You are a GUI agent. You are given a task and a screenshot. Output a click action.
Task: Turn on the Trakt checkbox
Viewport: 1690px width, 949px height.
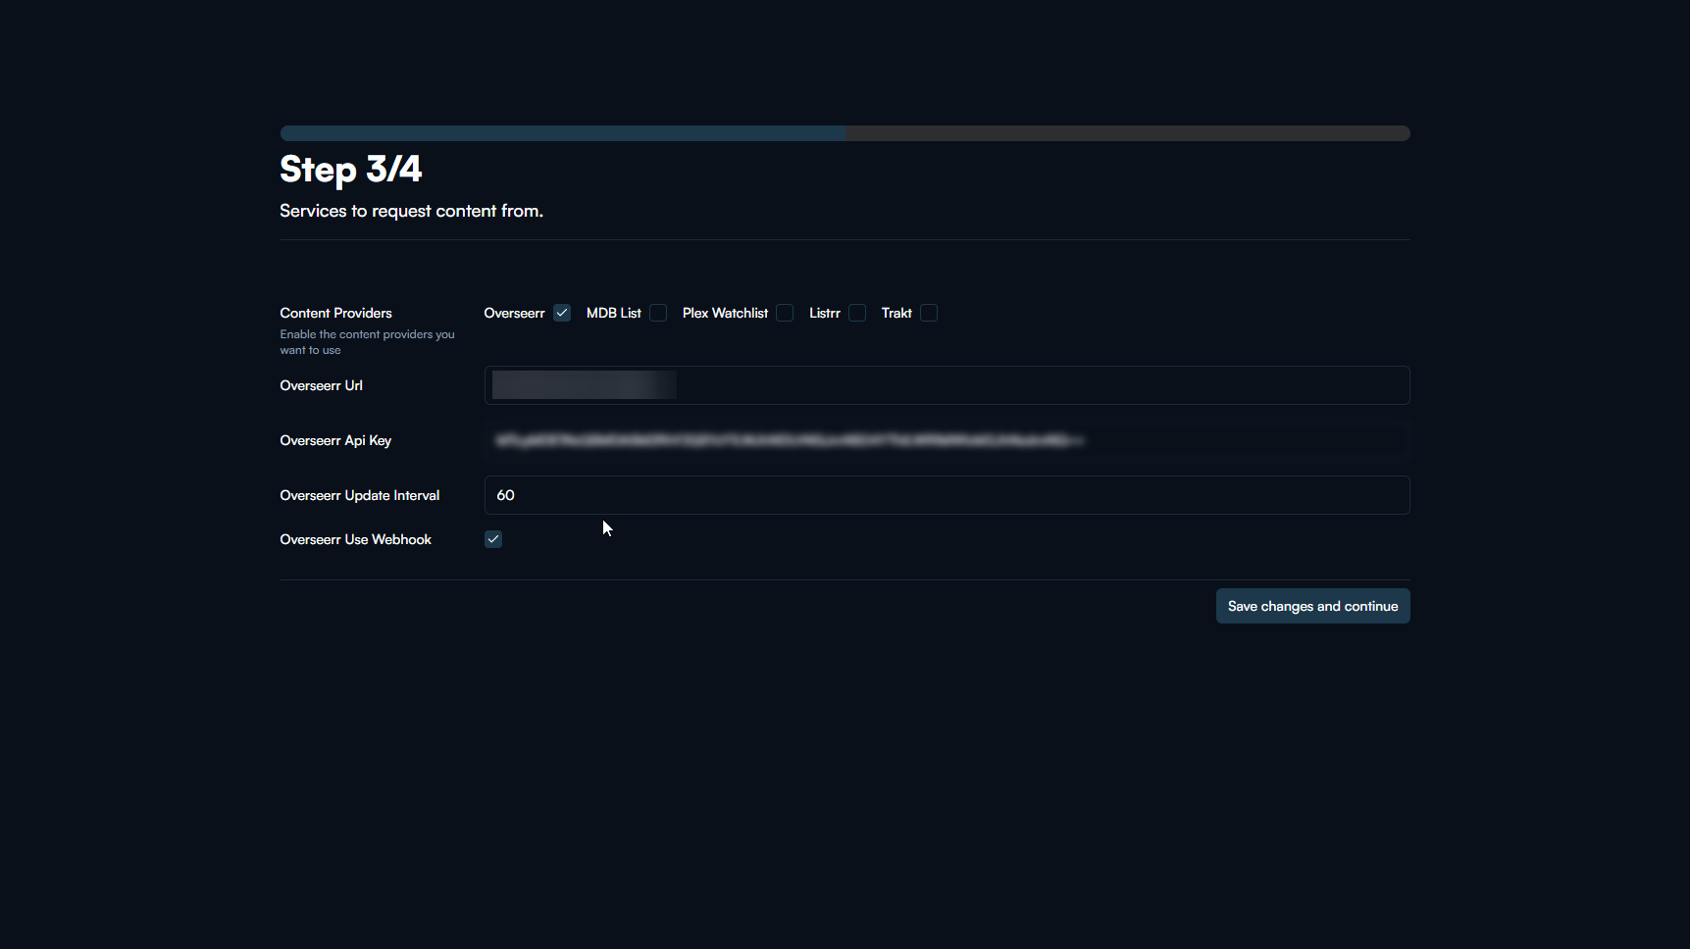tap(929, 313)
